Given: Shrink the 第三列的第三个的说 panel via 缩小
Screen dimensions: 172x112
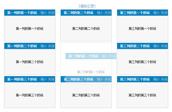Looking at the screenshot, I should tap(156, 79).
